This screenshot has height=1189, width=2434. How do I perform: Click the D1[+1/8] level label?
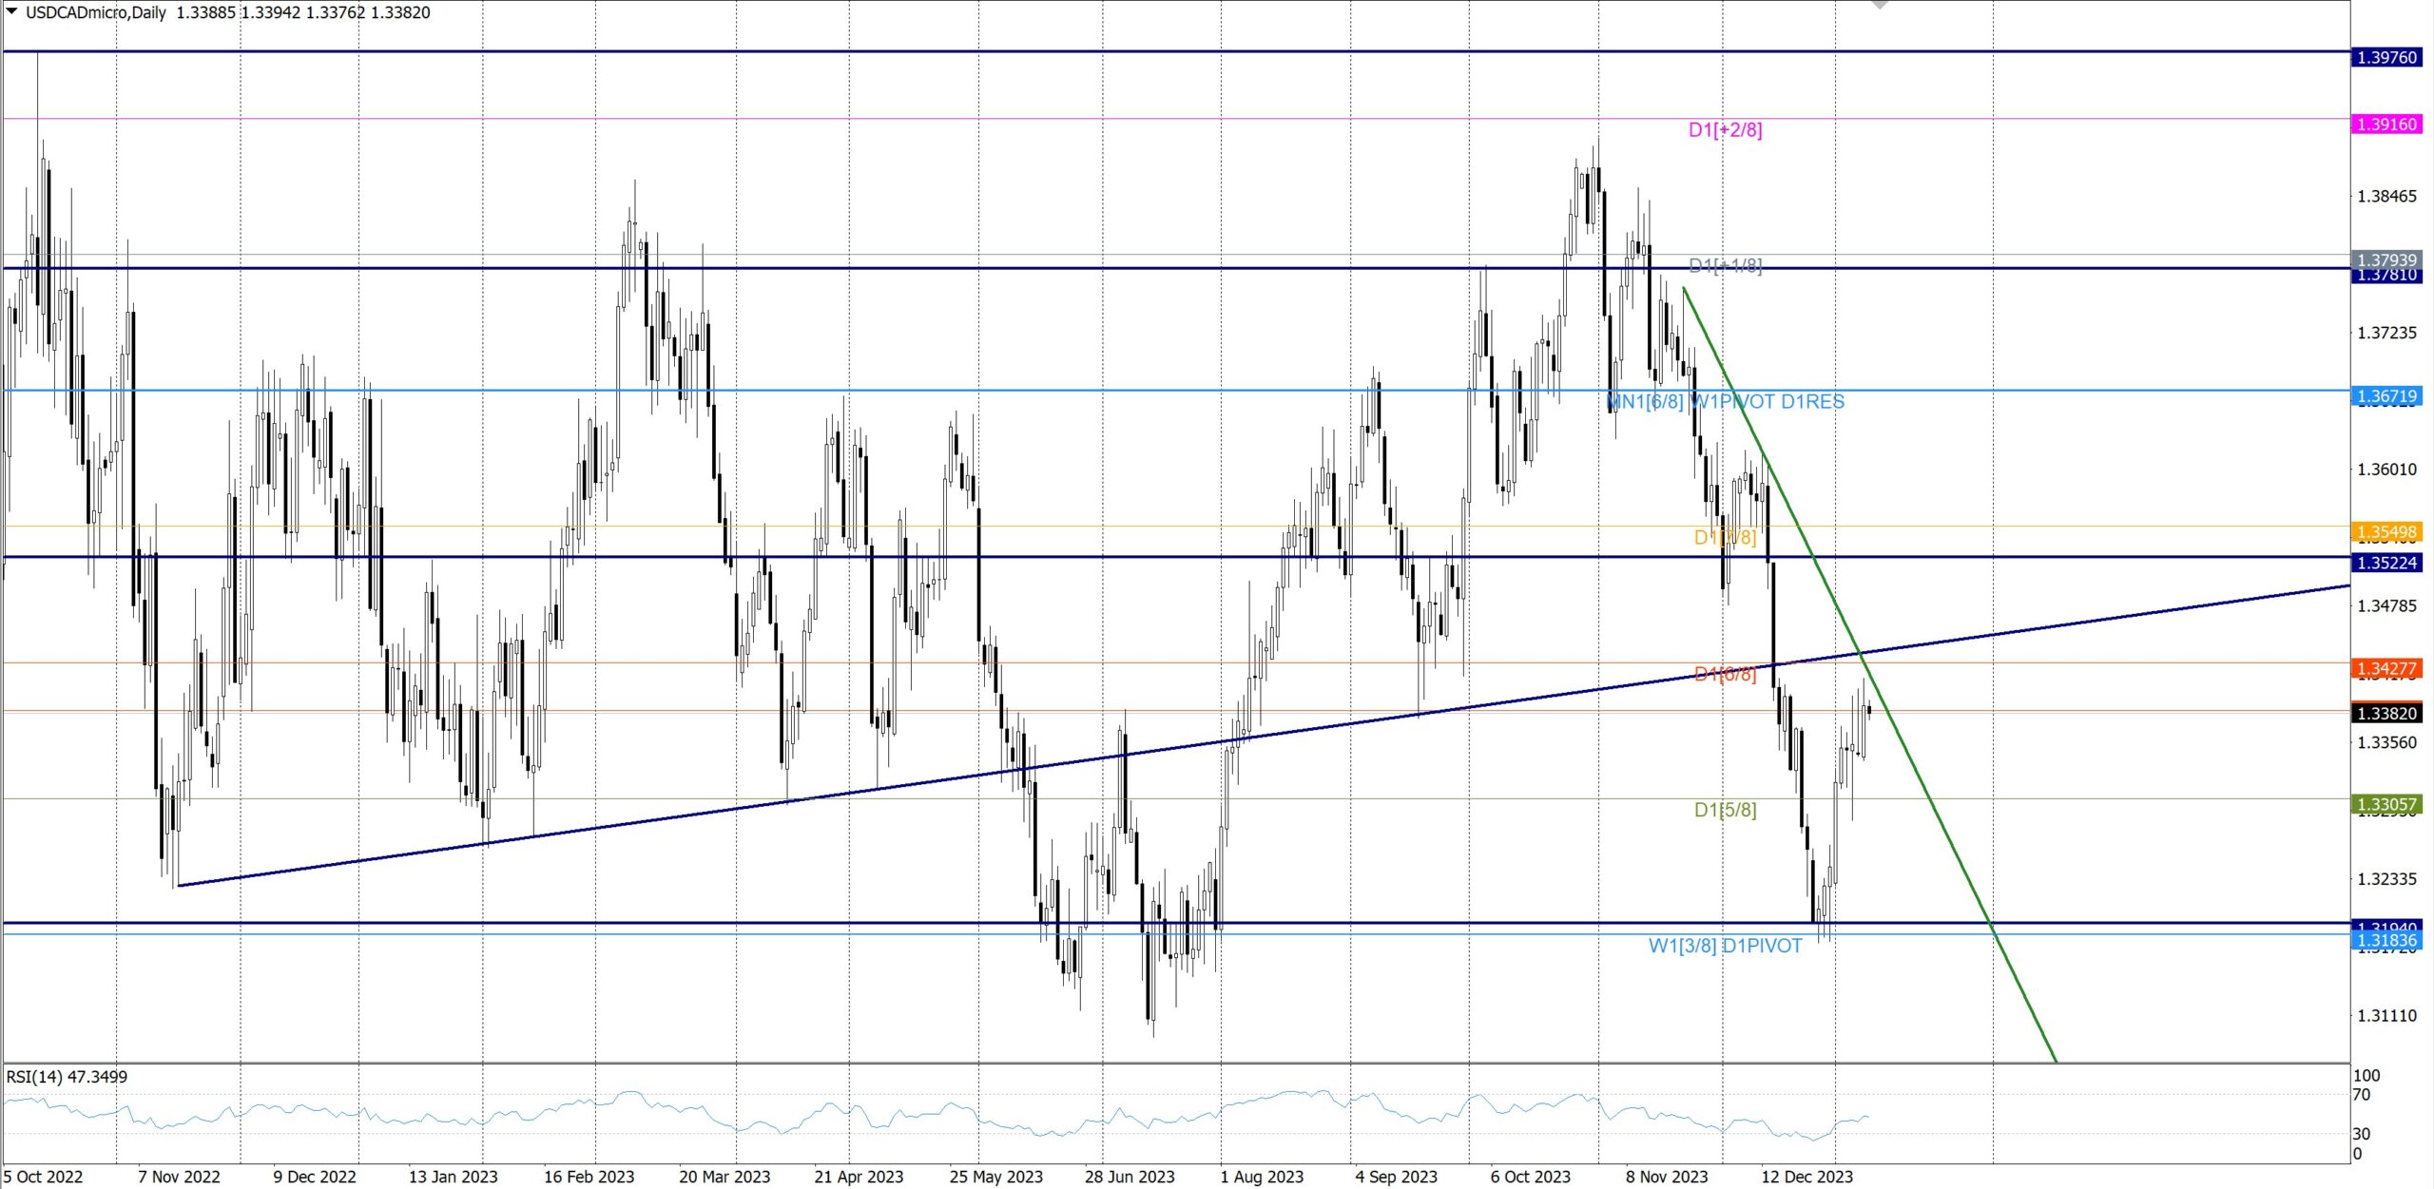tap(1725, 265)
